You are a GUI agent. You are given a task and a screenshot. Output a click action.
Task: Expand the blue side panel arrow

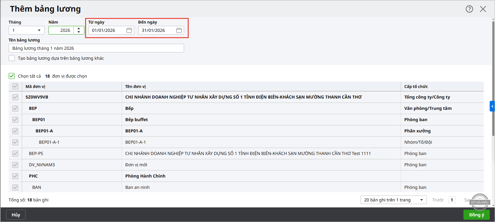click(492, 106)
